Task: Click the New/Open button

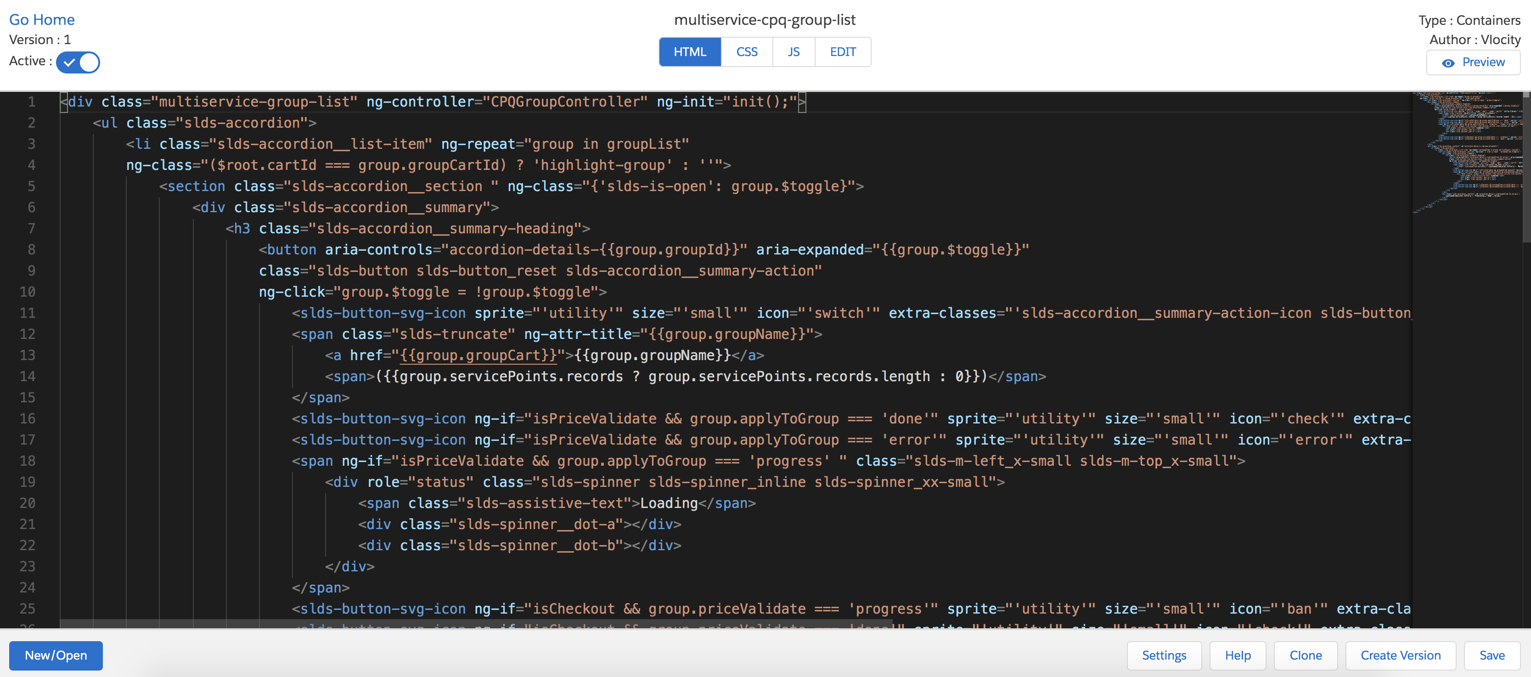Action: click(x=56, y=655)
